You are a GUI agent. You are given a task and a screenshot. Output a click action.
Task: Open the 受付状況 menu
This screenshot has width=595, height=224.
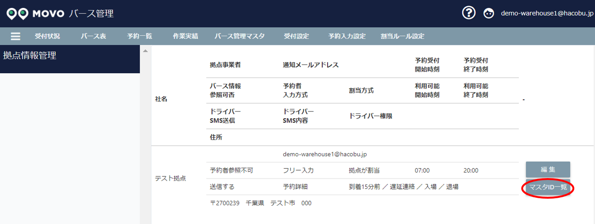pos(47,37)
